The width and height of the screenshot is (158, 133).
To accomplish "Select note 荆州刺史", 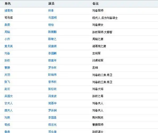I will point(98,118).
